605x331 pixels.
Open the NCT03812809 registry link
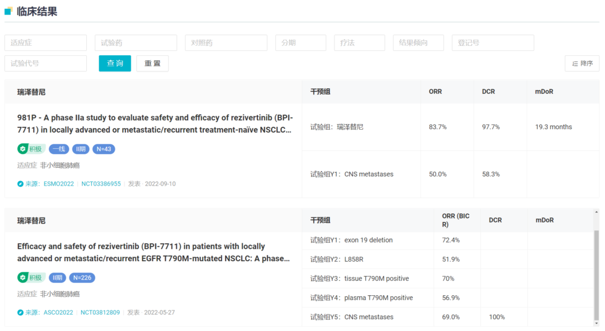pyautogui.click(x=100, y=313)
